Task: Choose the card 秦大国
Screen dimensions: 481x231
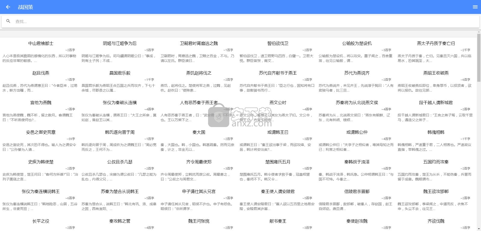Action: (199, 132)
